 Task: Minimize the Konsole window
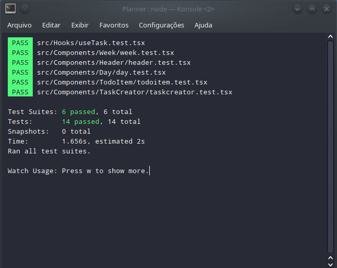[x=297, y=9]
